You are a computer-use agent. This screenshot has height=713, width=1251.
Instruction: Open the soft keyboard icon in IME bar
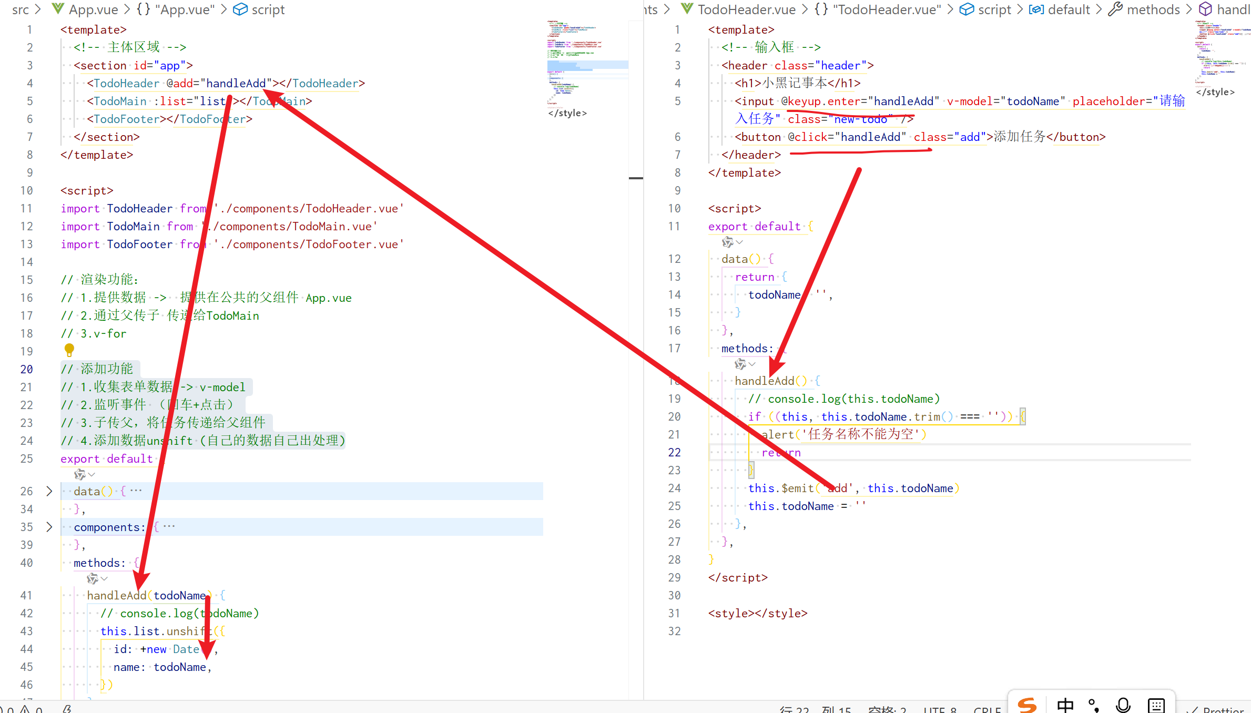[x=1156, y=705]
